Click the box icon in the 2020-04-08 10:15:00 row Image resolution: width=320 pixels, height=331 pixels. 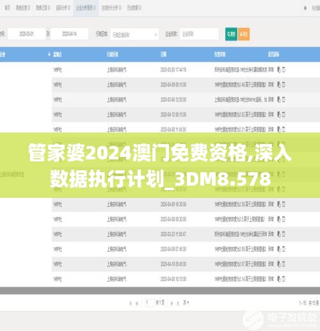click(x=284, y=279)
